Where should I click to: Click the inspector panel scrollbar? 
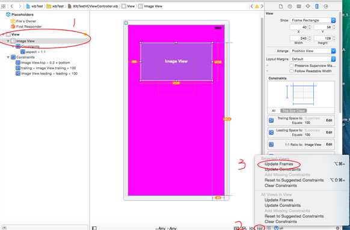(340, 62)
